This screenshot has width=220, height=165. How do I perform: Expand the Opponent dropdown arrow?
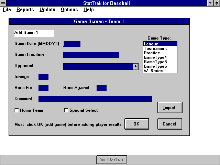135,67
